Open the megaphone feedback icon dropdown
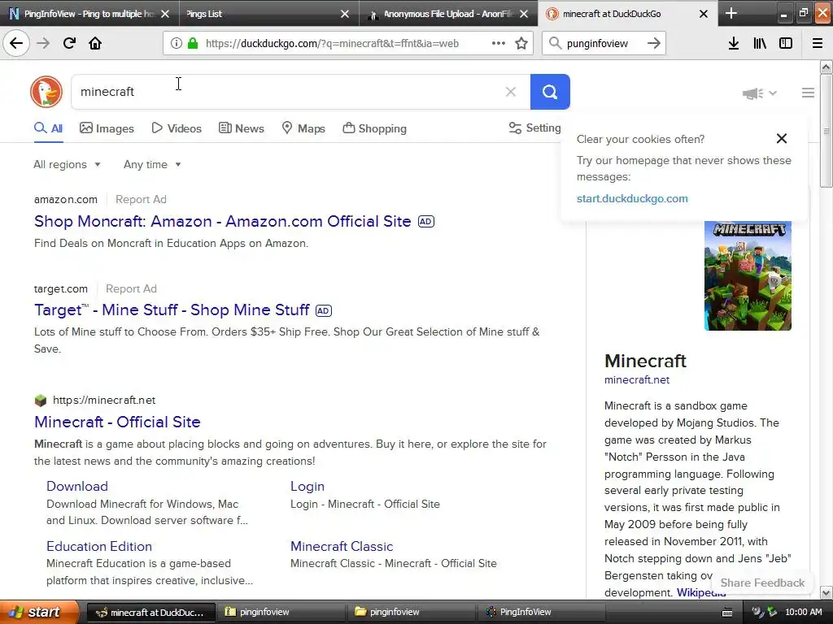833x624 pixels. 760,93
